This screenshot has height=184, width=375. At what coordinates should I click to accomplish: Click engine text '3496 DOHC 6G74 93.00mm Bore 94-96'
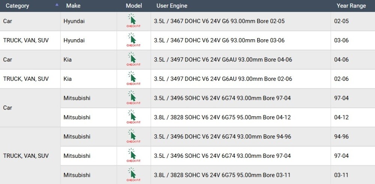pos(222,137)
